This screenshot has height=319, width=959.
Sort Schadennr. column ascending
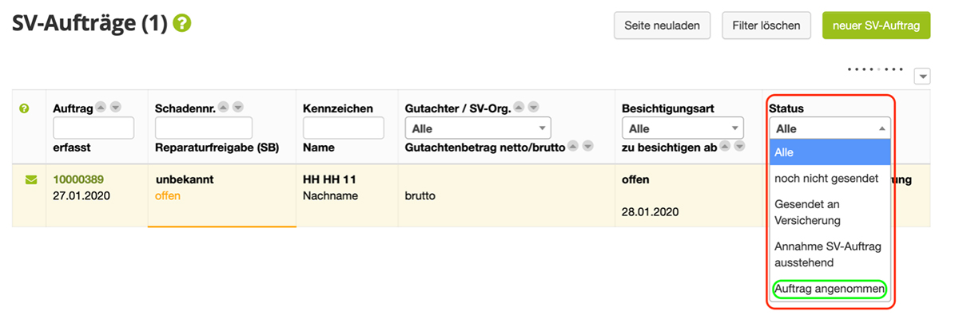pyautogui.click(x=224, y=107)
